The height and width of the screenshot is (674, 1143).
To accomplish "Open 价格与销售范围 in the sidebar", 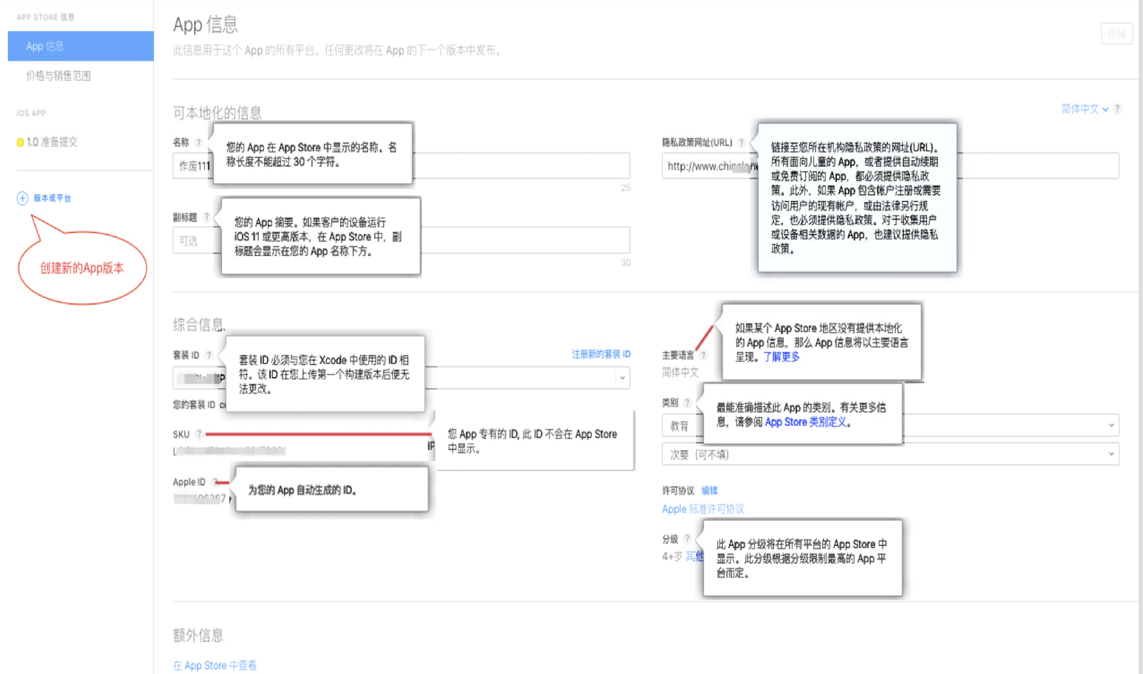I will click(58, 76).
